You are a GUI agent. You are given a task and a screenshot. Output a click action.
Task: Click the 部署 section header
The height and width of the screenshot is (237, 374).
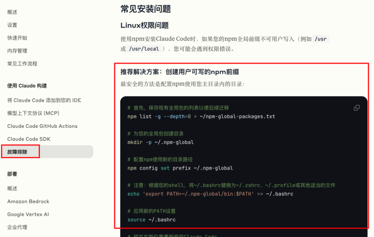pyautogui.click(x=12, y=174)
